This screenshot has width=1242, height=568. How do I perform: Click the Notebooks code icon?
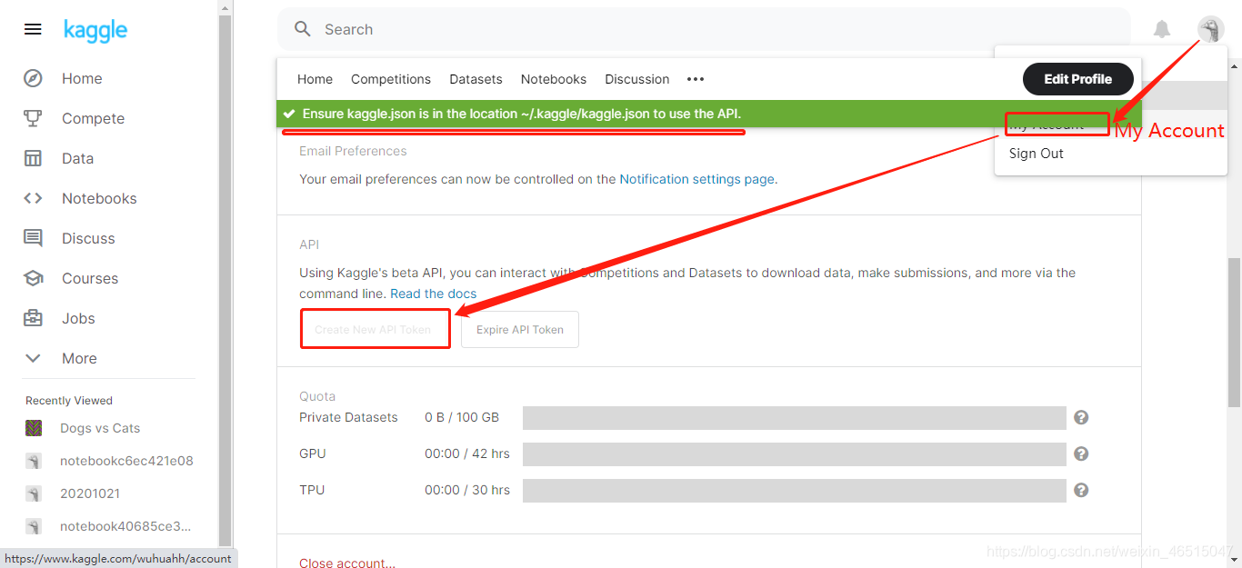coord(33,198)
